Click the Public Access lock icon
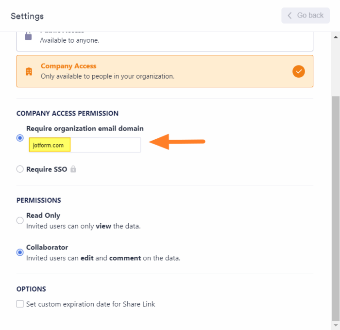Screen dimensions: 340x330 pos(28,36)
